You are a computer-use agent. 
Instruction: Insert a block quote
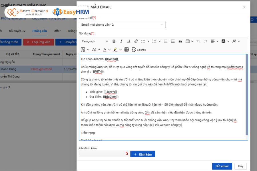(x=180, y=41)
